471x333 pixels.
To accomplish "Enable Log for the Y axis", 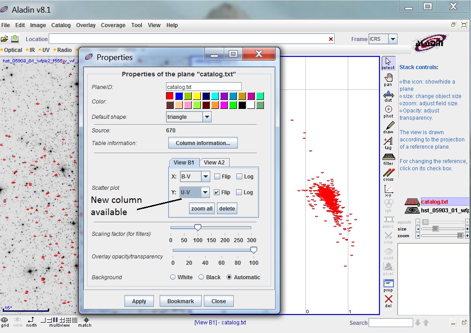I will click(239, 192).
